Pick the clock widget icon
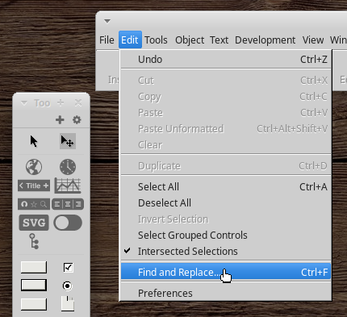This screenshot has width=347, height=317. pyautogui.click(x=68, y=167)
